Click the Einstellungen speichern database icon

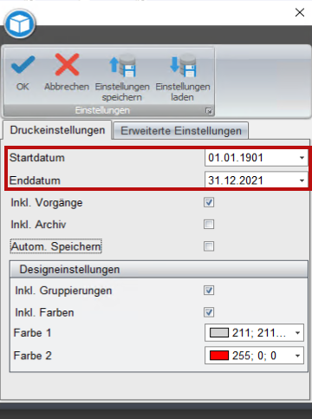(x=122, y=66)
